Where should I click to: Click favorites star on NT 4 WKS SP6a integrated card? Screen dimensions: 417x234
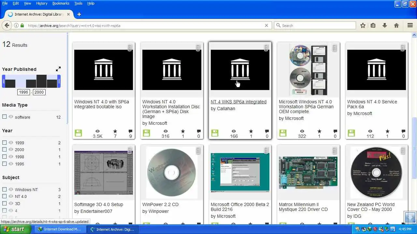click(x=251, y=131)
